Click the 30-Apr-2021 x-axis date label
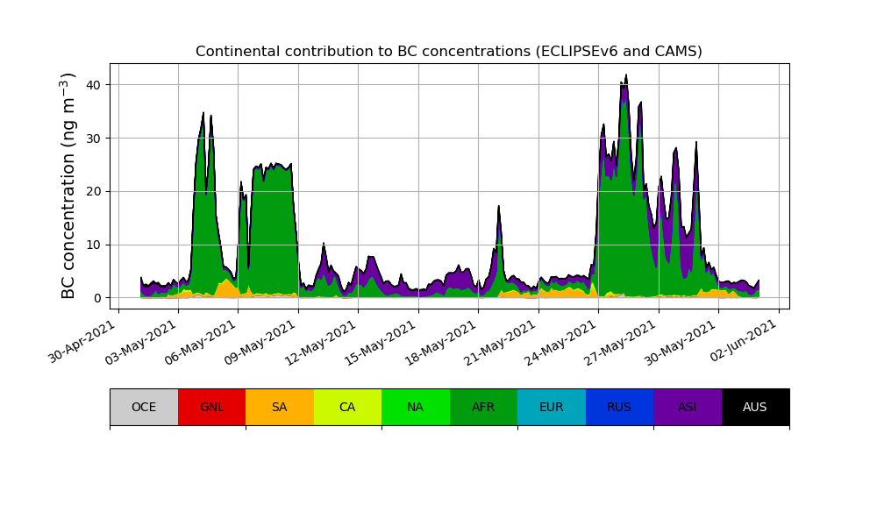 (82, 342)
